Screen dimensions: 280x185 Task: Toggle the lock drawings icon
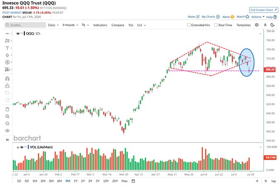pyautogui.click(x=7, y=86)
